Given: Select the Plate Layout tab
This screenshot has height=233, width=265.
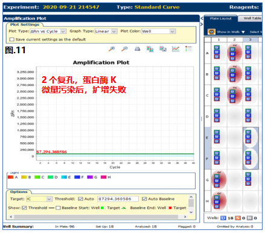Looking at the screenshot, I should (221, 18).
